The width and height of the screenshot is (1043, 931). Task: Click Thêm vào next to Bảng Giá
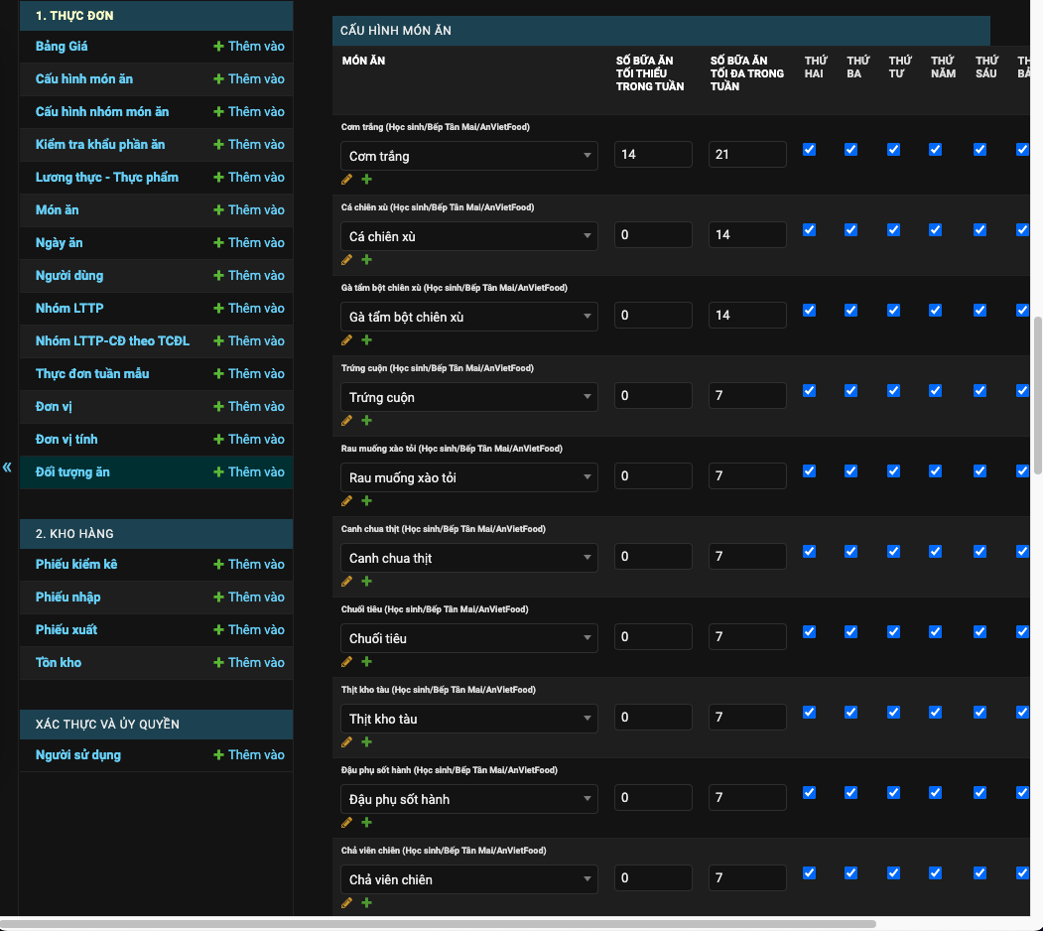click(246, 46)
